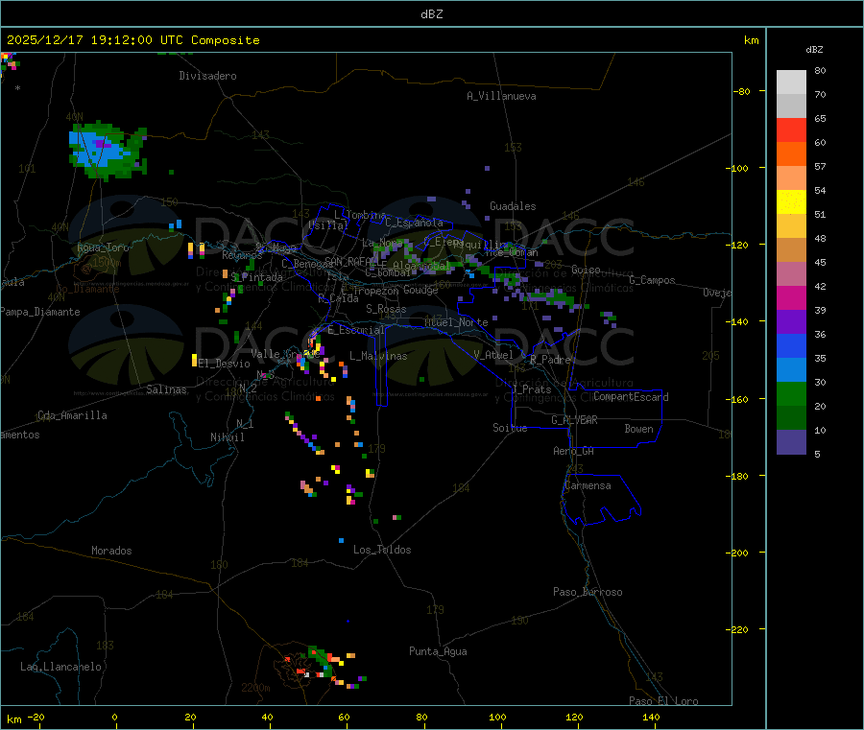864x730 pixels.
Task: Click the Carmensa map label
Action: point(588,485)
